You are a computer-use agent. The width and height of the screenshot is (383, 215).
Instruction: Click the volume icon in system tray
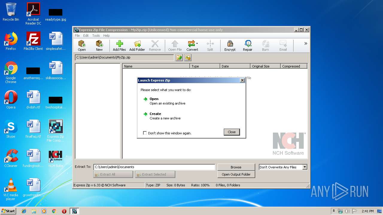347,211
